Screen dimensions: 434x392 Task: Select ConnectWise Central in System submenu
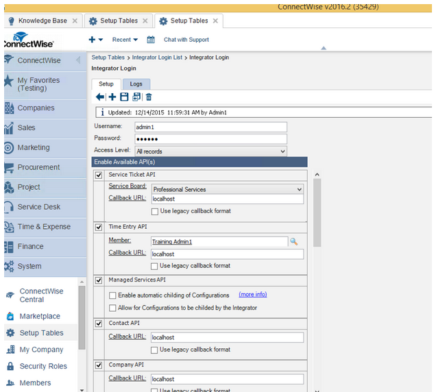[x=41, y=295]
